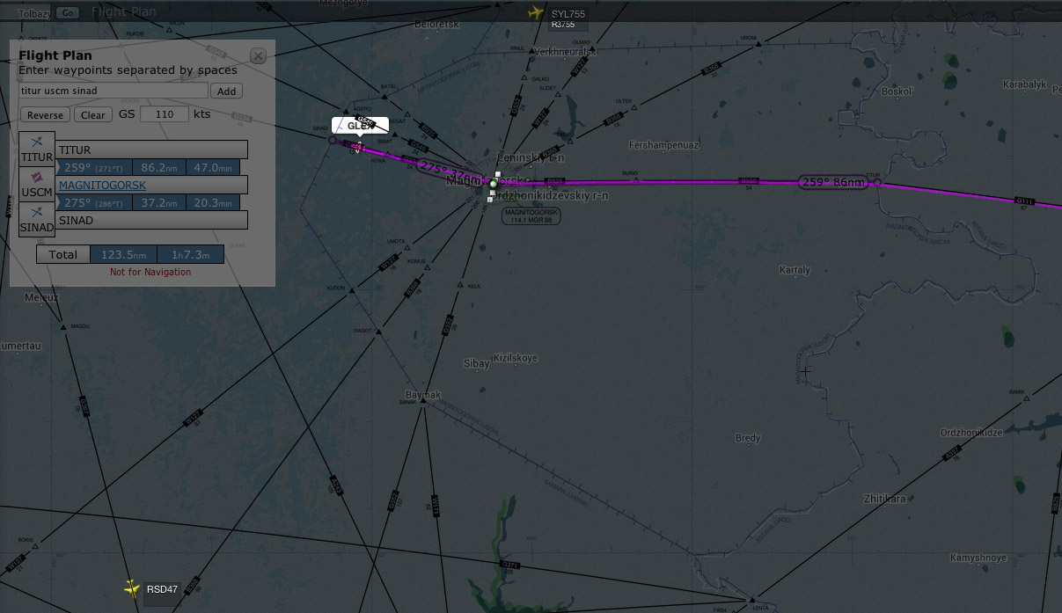Viewport: 1062px width, 613px height.
Task: Select the SYL755 aircraft icon on map
Action: click(535, 13)
